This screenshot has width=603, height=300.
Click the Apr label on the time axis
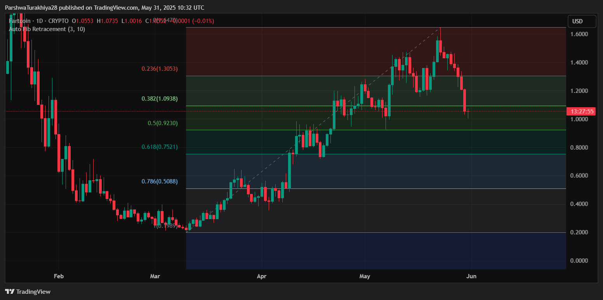point(262,276)
